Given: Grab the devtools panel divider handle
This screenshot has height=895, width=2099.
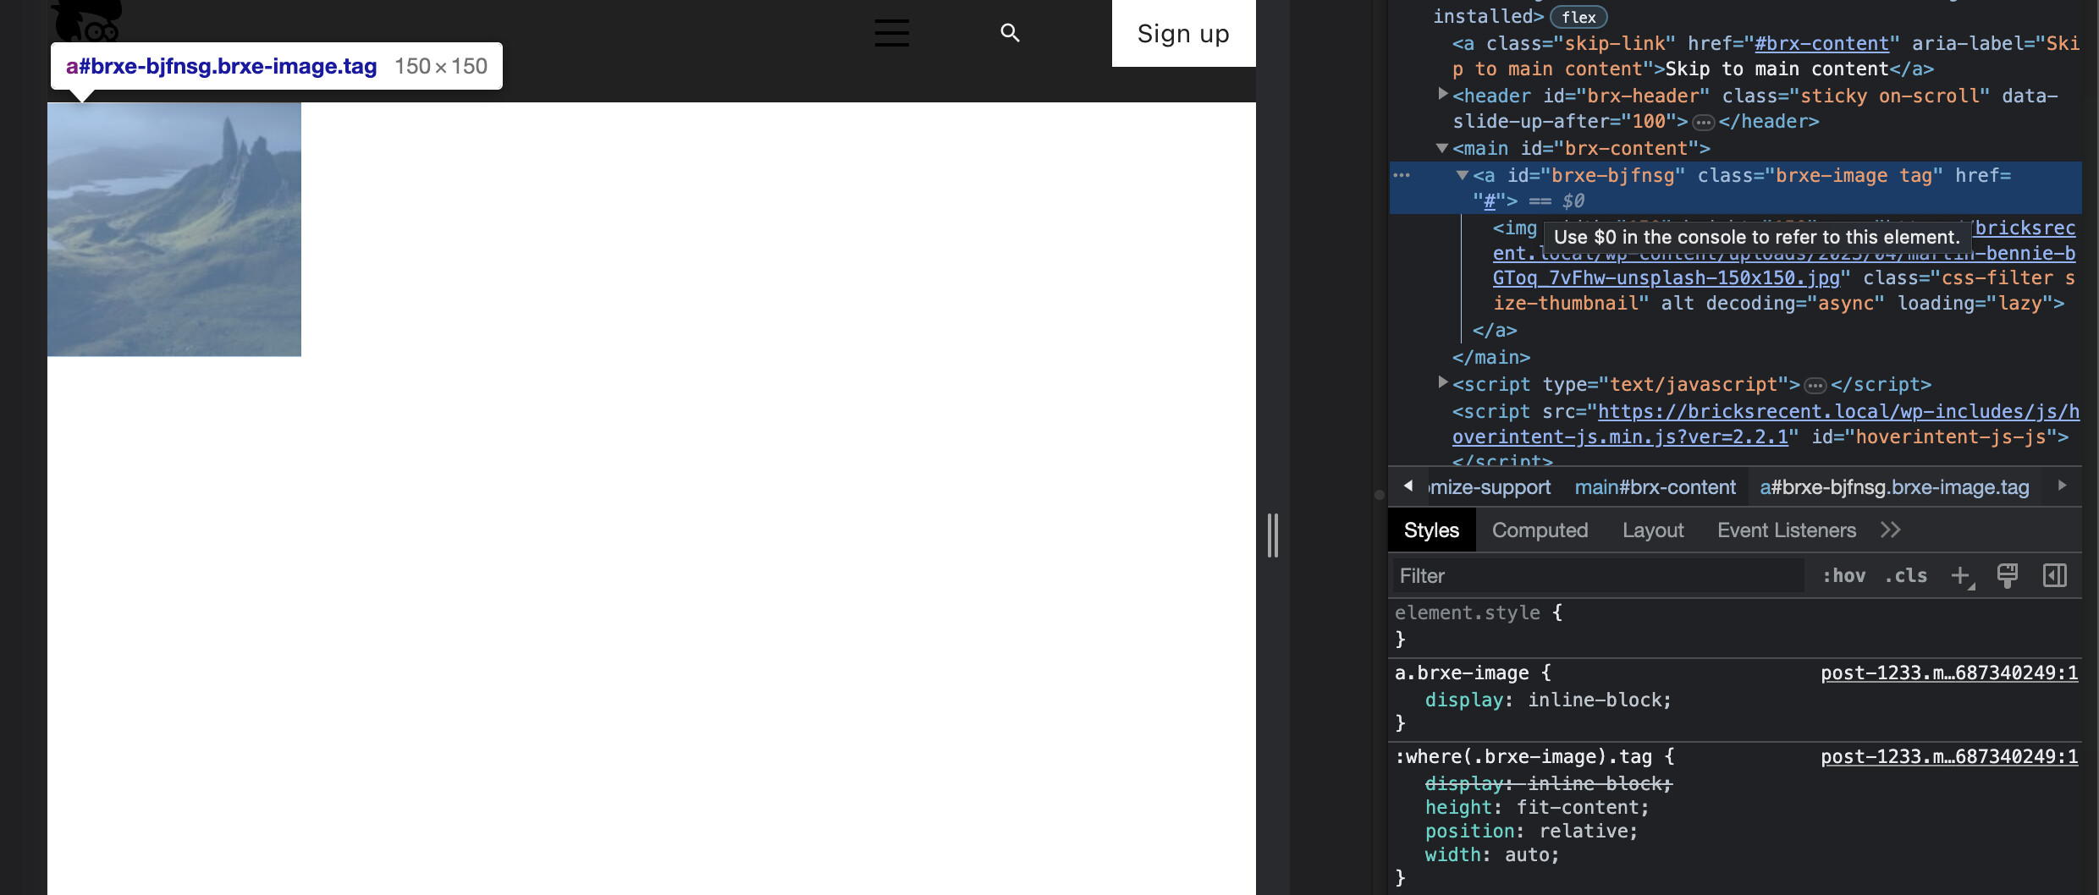Looking at the screenshot, I should pos(1272,535).
